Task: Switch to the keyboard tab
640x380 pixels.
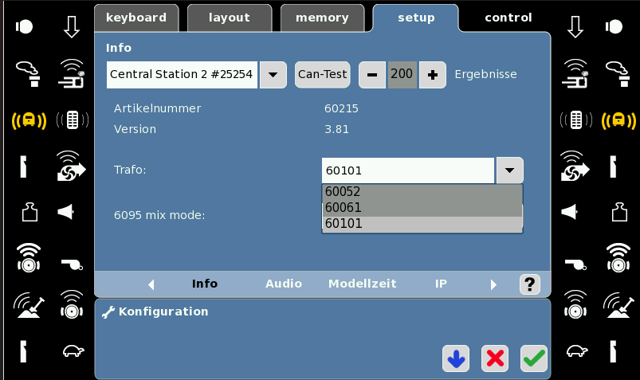Action: 136,18
